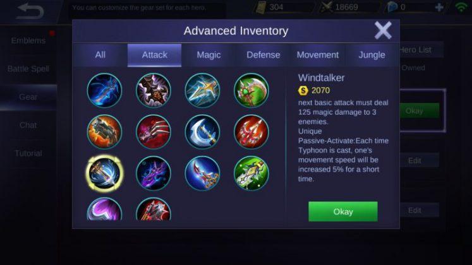Close the Advanced Inventory dialog

point(383,30)
